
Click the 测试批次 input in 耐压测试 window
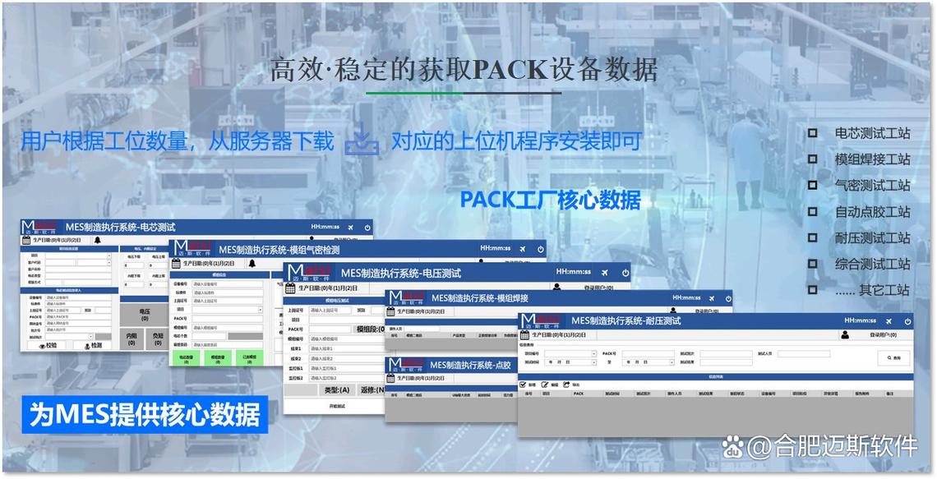[726, 353]
